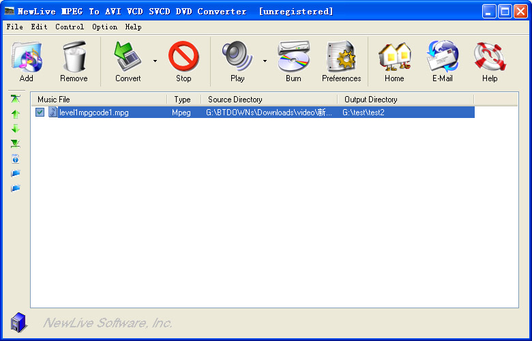Open the Control menu
Viewport: 532px width, 341px height.
click(x=70, y=27)
